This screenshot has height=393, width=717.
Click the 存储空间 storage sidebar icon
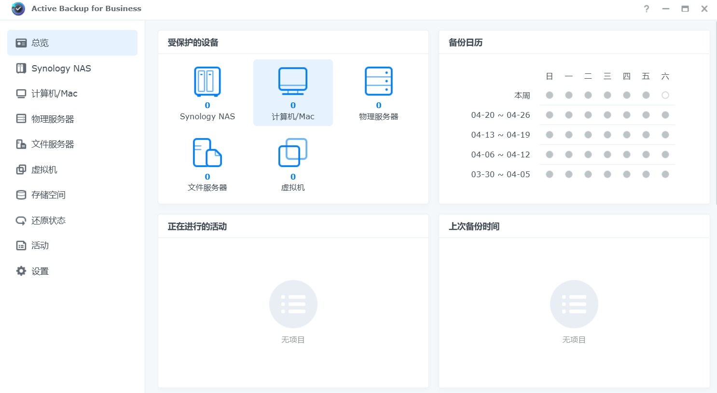[x=21, y=195]
